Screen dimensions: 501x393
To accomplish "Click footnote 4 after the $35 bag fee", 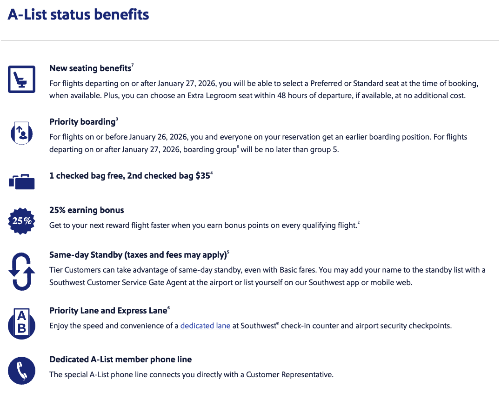I will pos(212,173).
